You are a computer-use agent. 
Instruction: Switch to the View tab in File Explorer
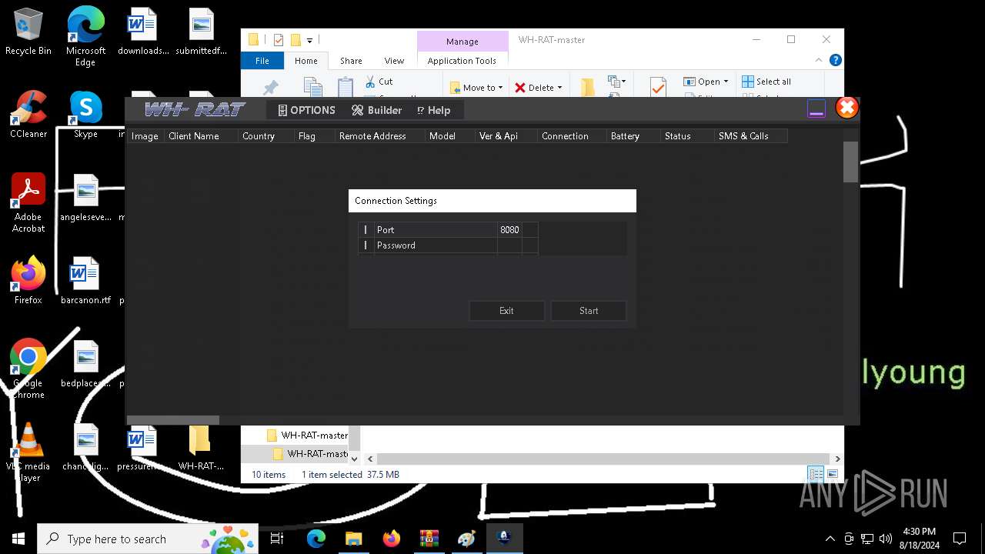tap(394, 61)
